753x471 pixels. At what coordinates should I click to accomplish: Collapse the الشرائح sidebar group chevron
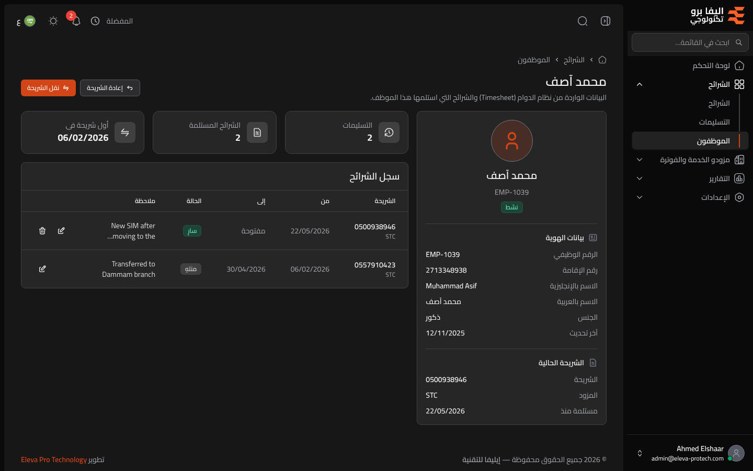pos(640,84)
